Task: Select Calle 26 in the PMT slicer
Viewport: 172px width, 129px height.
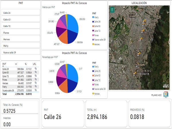Action: point(21,12)
